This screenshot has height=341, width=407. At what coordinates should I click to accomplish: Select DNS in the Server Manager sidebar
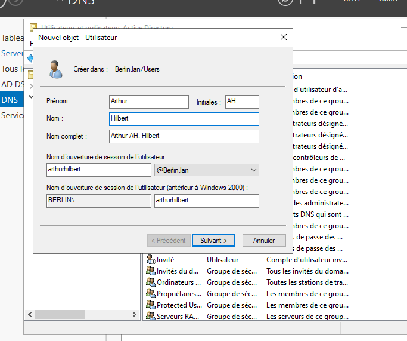10,100
